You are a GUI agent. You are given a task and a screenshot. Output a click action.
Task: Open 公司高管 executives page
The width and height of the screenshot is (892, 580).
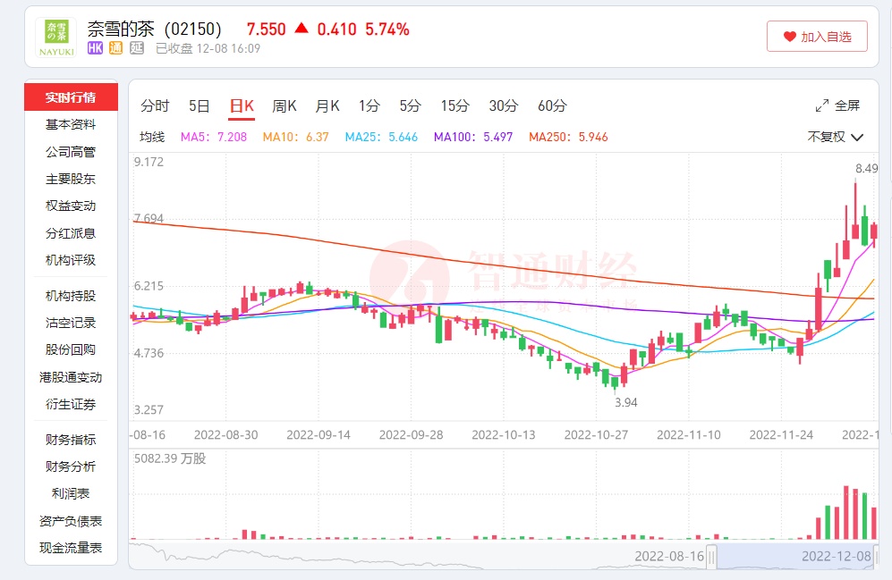coord(71,152)
